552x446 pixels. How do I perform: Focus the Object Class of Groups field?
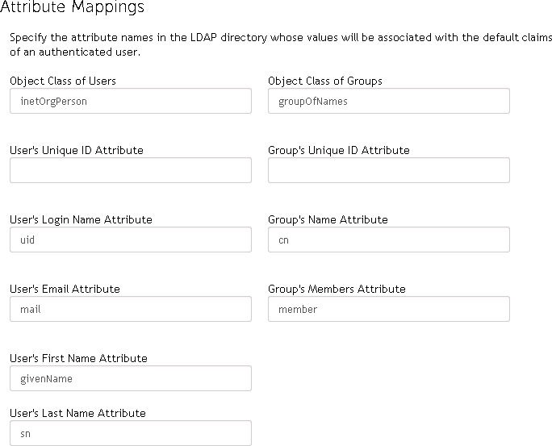(x=388, y=101)
